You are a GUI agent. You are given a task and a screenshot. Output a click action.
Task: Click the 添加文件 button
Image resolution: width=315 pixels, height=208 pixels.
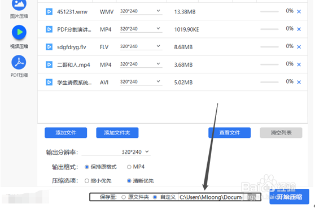[x=66, y=133]
